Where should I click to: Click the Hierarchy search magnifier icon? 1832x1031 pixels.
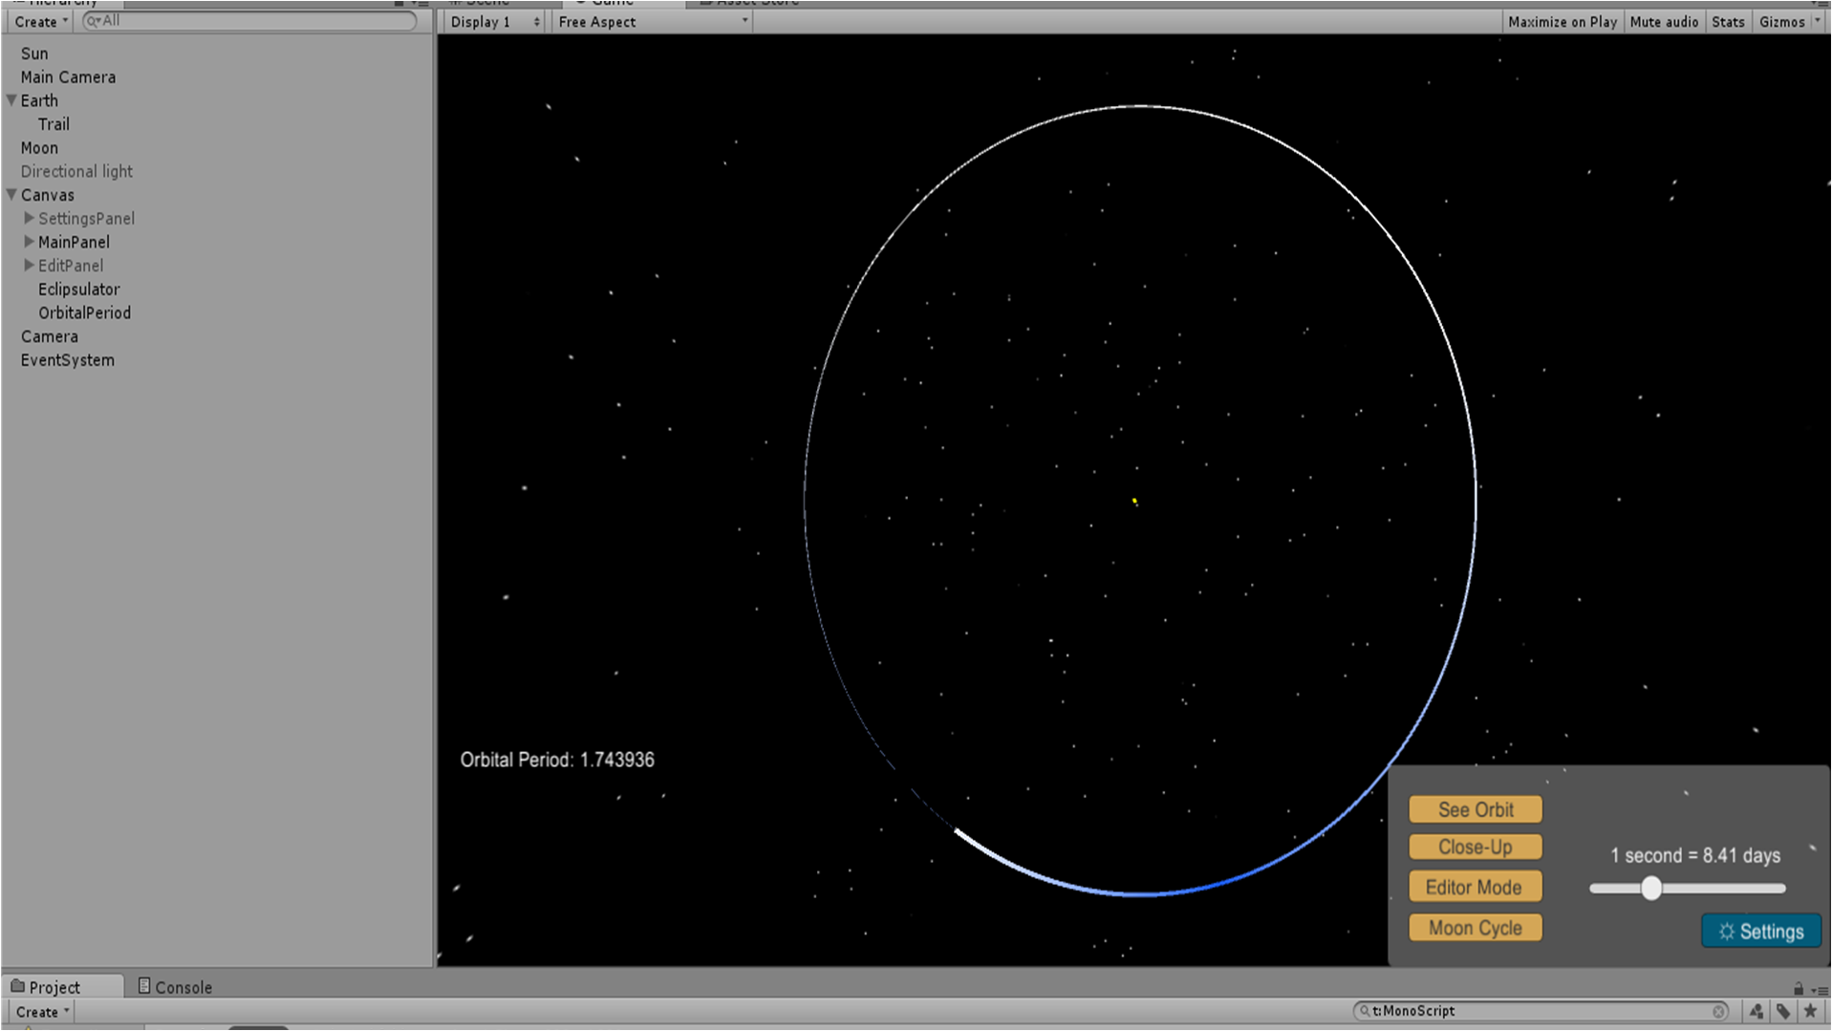93,21
